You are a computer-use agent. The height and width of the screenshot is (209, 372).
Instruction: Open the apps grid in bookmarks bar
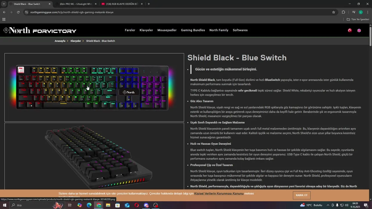point(4,19)
